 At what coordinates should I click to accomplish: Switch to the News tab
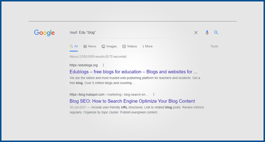[90, 46]
